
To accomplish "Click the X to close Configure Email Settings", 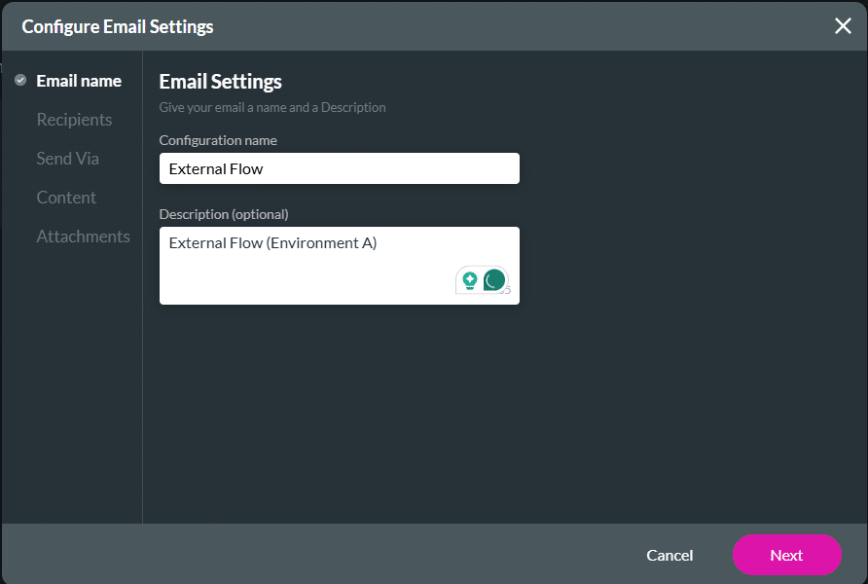I will (843, 26).
